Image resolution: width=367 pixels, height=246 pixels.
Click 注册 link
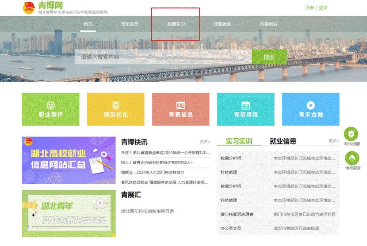[x=310, y=8]
